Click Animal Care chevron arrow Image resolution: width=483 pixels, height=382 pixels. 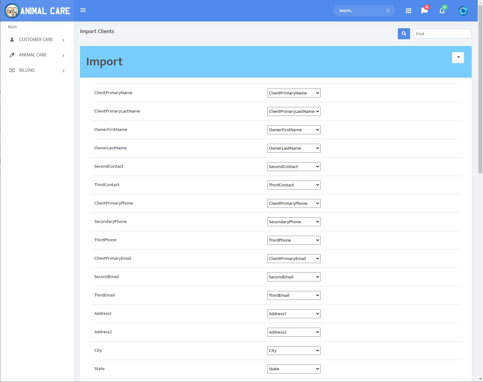(x=63, y=55)
